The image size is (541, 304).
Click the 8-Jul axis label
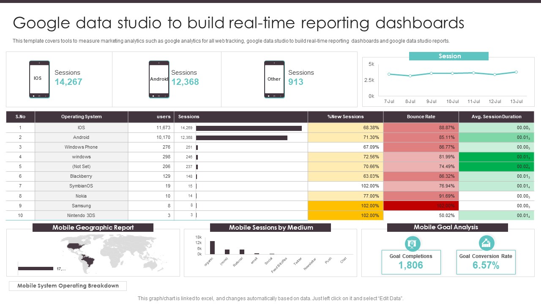(x=410, y=101)
